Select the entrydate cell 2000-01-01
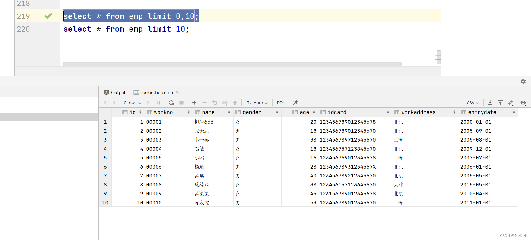The image size is (531, 240). pyautogui.click(x=488, y=122)
